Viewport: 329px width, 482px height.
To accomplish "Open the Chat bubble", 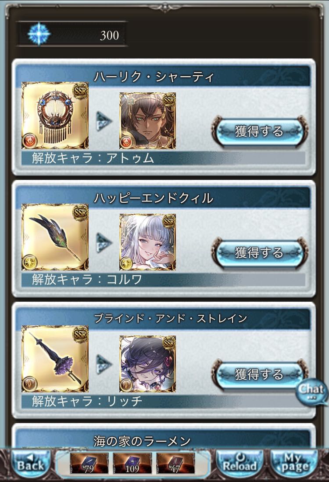I will coord(311,391).
